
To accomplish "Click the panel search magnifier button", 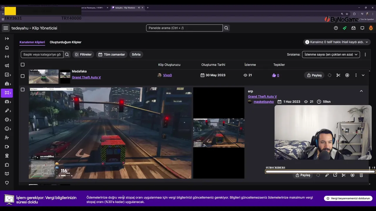I will click(226, 28).
